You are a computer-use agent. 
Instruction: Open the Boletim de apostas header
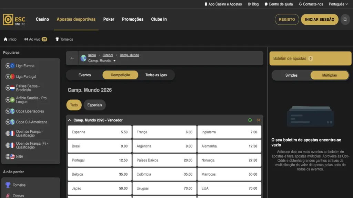[x=310, y=58]
